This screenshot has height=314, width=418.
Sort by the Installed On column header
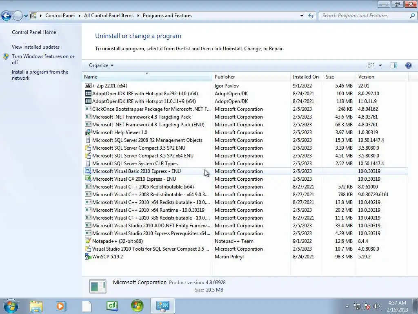pos(307,76)
